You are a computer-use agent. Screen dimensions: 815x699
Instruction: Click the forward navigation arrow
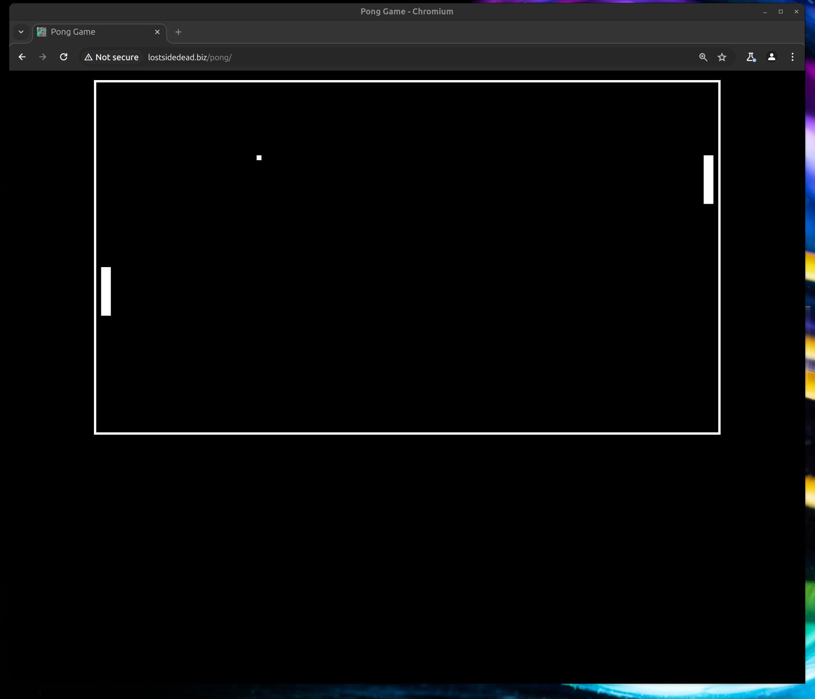(x=43, y=57)
